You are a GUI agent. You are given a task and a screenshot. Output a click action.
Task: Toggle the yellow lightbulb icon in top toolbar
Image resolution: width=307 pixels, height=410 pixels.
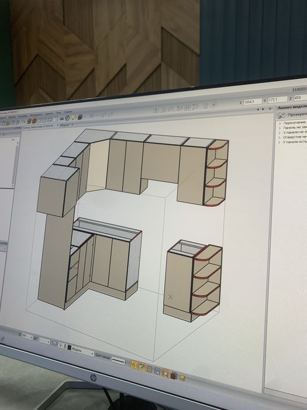(x=73, y=117)
